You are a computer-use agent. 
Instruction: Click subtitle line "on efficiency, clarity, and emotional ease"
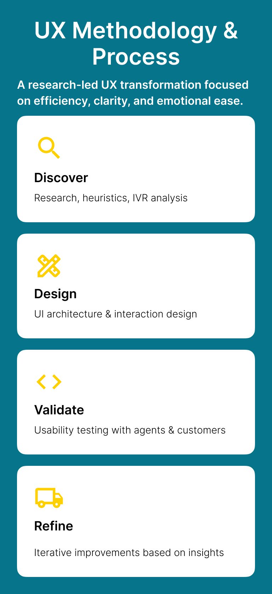pos(130,101)
